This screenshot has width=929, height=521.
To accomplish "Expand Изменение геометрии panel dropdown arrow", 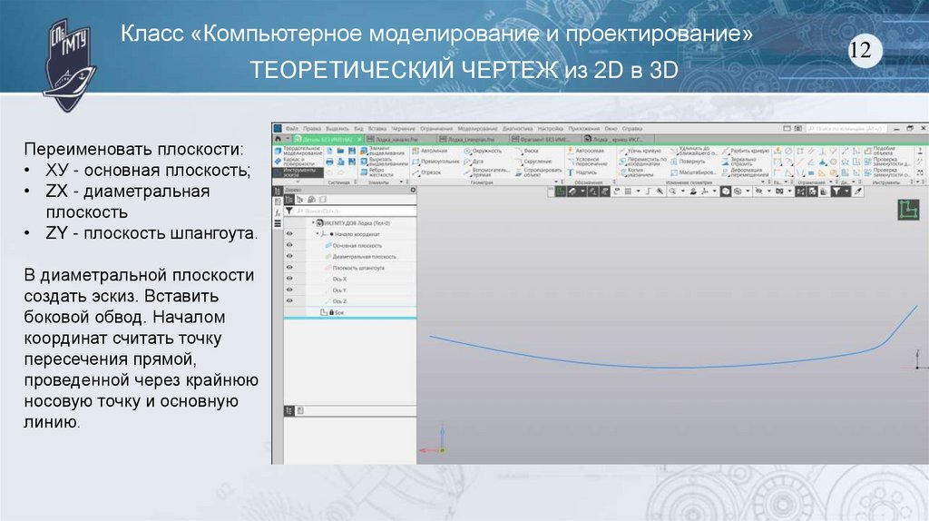I will click(x=762, y=182).
